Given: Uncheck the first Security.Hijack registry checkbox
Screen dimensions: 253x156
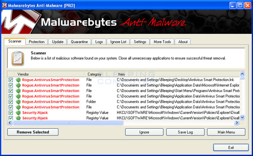Looking at the screenshot, I should point(11,113).
